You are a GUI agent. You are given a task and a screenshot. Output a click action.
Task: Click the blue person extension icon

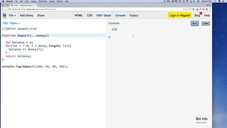tap(197, 9)
